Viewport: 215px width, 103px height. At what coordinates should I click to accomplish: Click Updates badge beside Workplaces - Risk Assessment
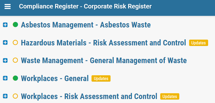pyautogui.click(x=170, y=96)
